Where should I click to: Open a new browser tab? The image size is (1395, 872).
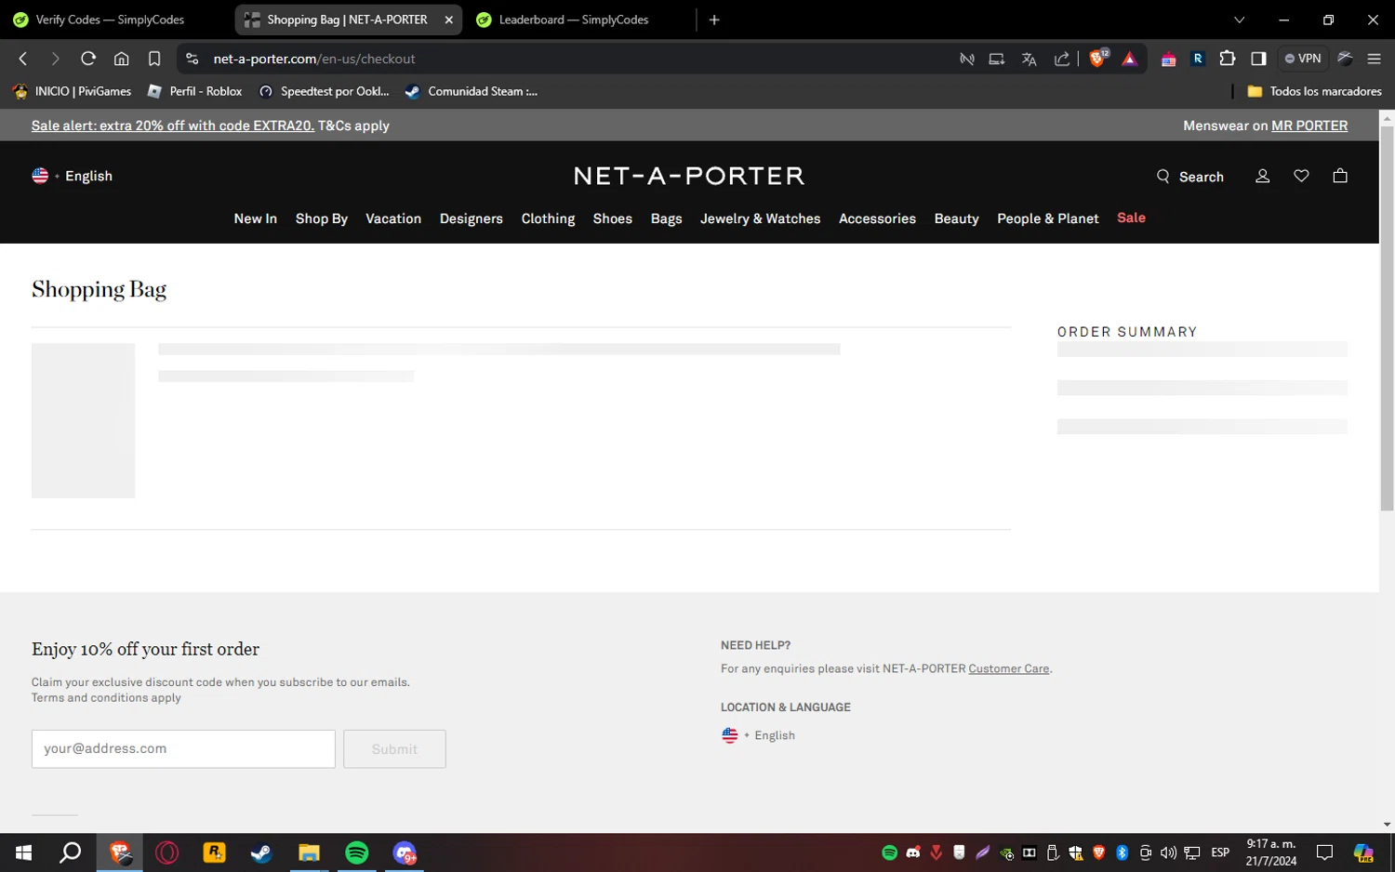pos(714,20)
